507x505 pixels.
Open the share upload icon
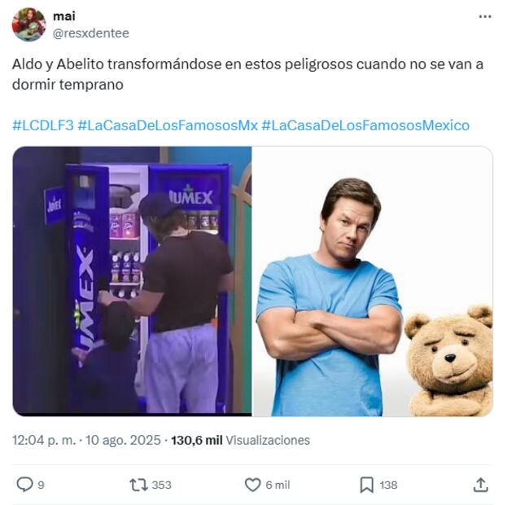pyautogui.click(x=481, y=485)
